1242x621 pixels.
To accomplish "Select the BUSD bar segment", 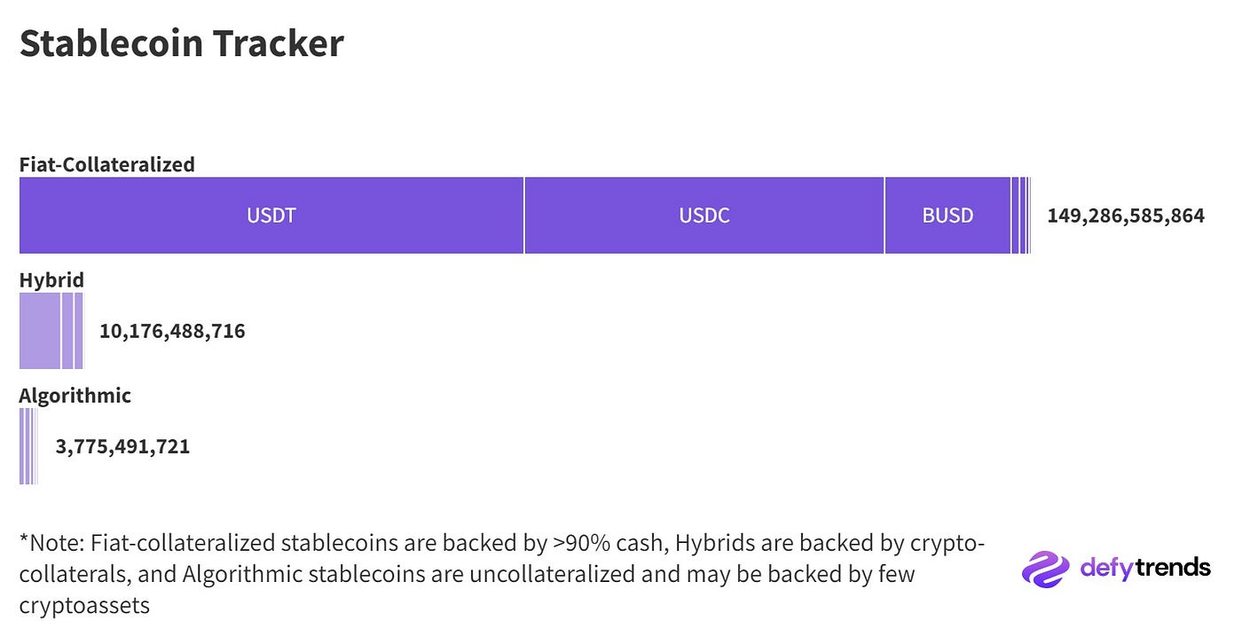I will pyautogui.click(x=947, y=216).
